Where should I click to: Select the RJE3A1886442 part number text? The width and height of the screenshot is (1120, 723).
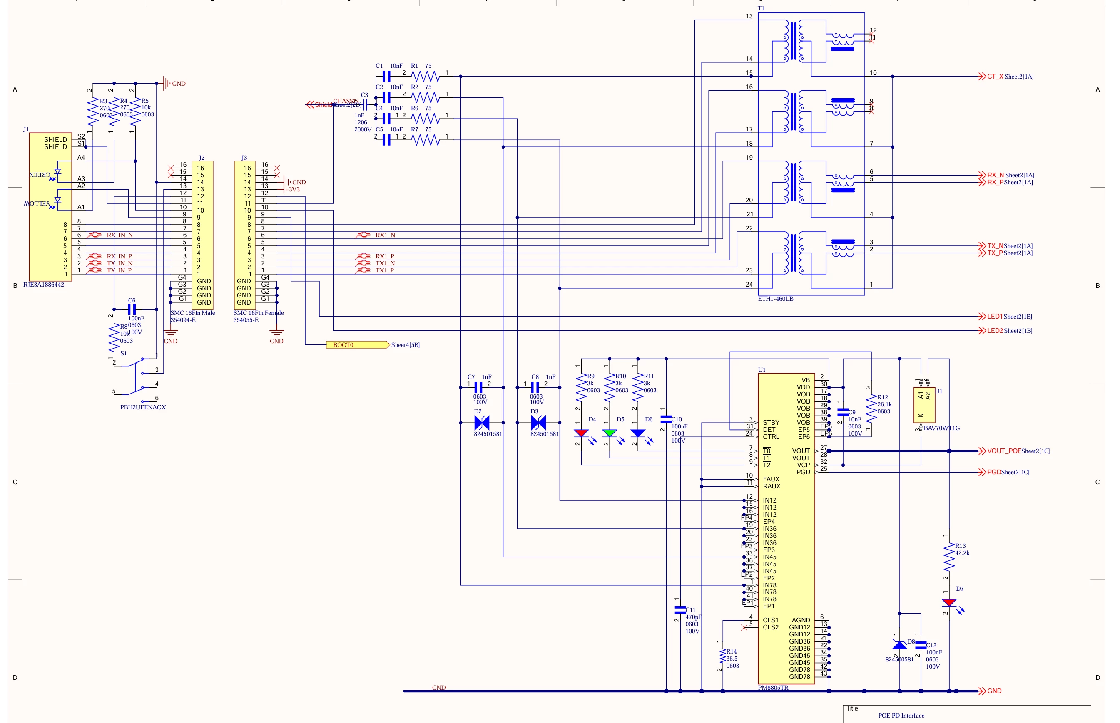point(44,285)
